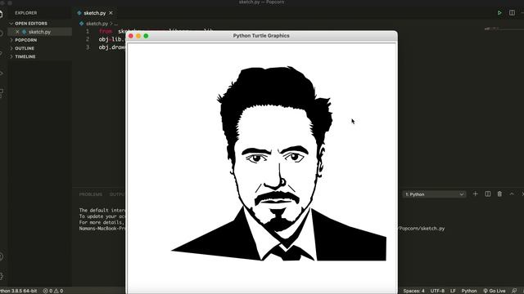This screenshot has height=294, width=524.
Task: Click line number 1 in the editor gutter
Action: (x=88, y=31)
